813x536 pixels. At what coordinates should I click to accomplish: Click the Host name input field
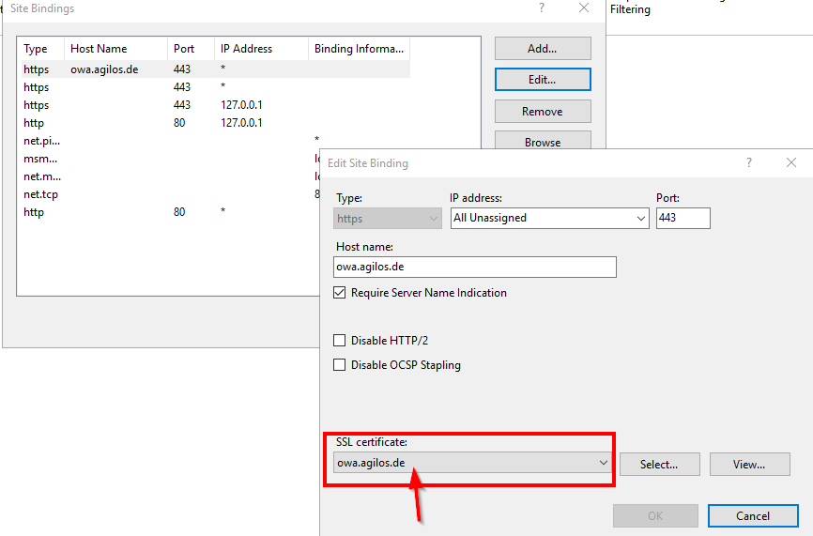[475, 267]
